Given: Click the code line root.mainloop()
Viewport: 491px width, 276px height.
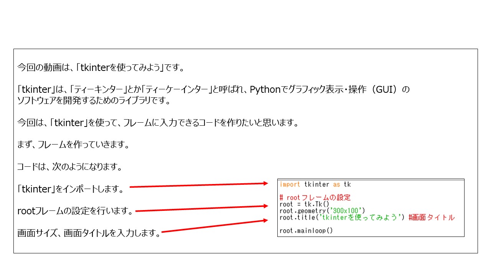Looking at the screenshot, I should [x=306, y=230].
